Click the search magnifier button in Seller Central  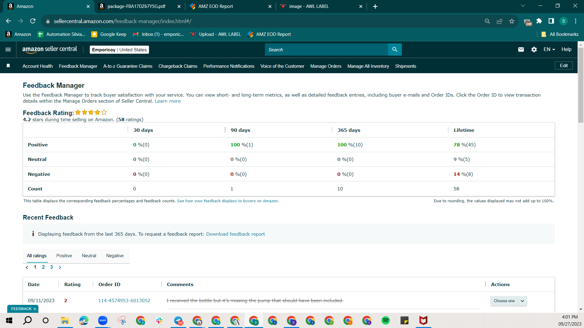tap(395, 50)
